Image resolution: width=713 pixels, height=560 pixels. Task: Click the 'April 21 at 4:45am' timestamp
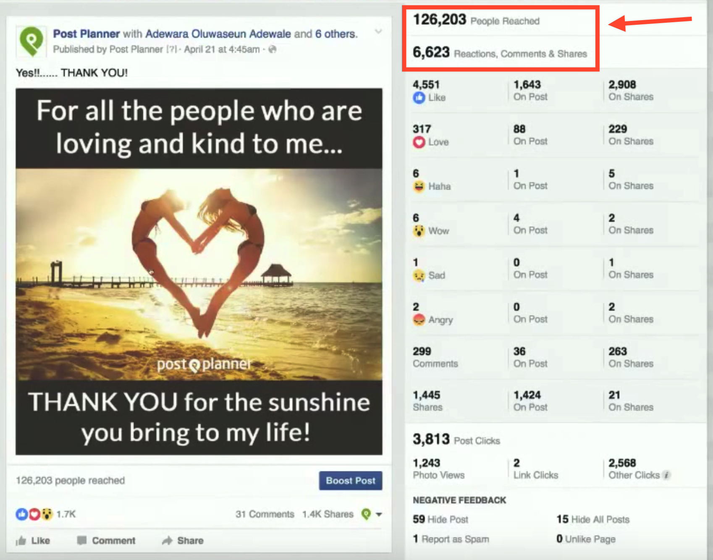[x=222, y=50]
